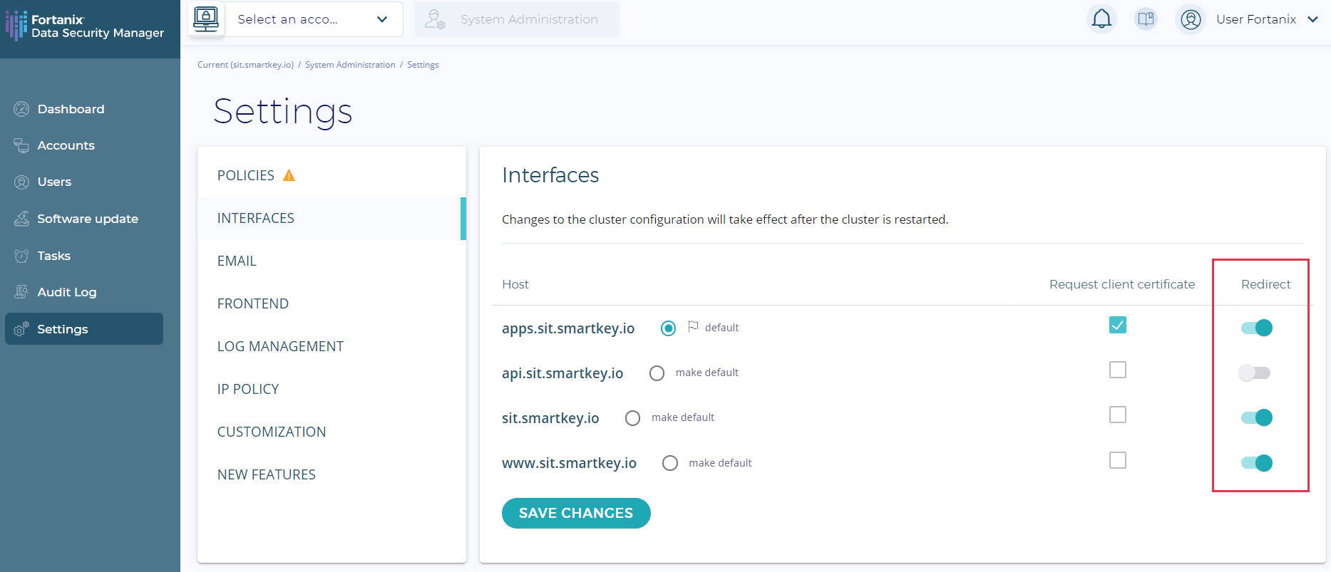The image size is (1331, 572).
Task: Switch to the Log Management settings tab
Action: 280,346
